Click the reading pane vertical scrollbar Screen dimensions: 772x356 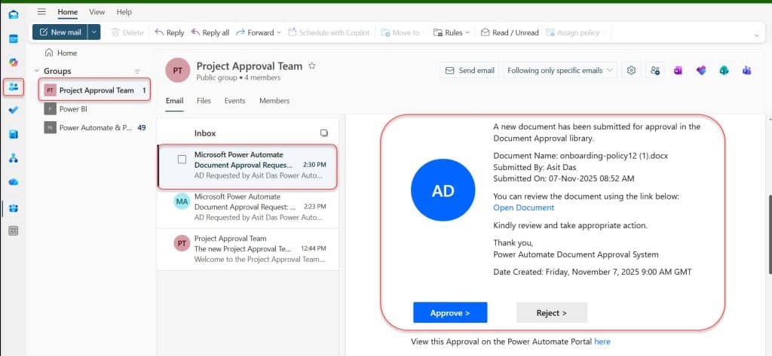pyautogui.click(x=769, y=235)
